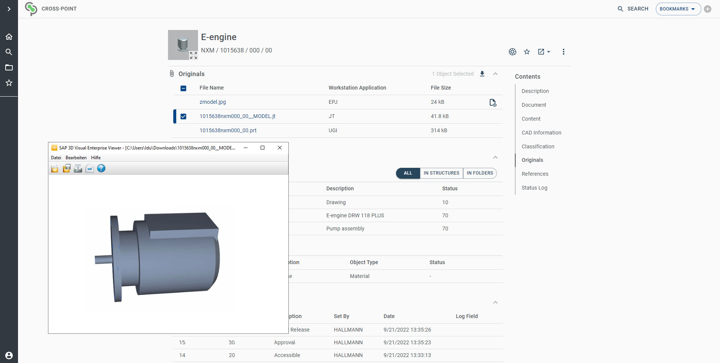Open the Bookmarks dropdown
The height and width of the screenshot is (363, 720).
[x=678, y=9]
